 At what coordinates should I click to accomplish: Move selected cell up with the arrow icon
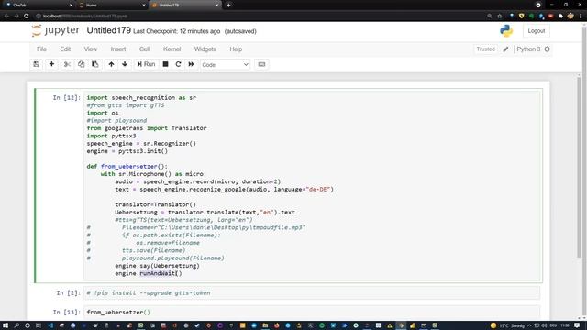tap(111, 64)
